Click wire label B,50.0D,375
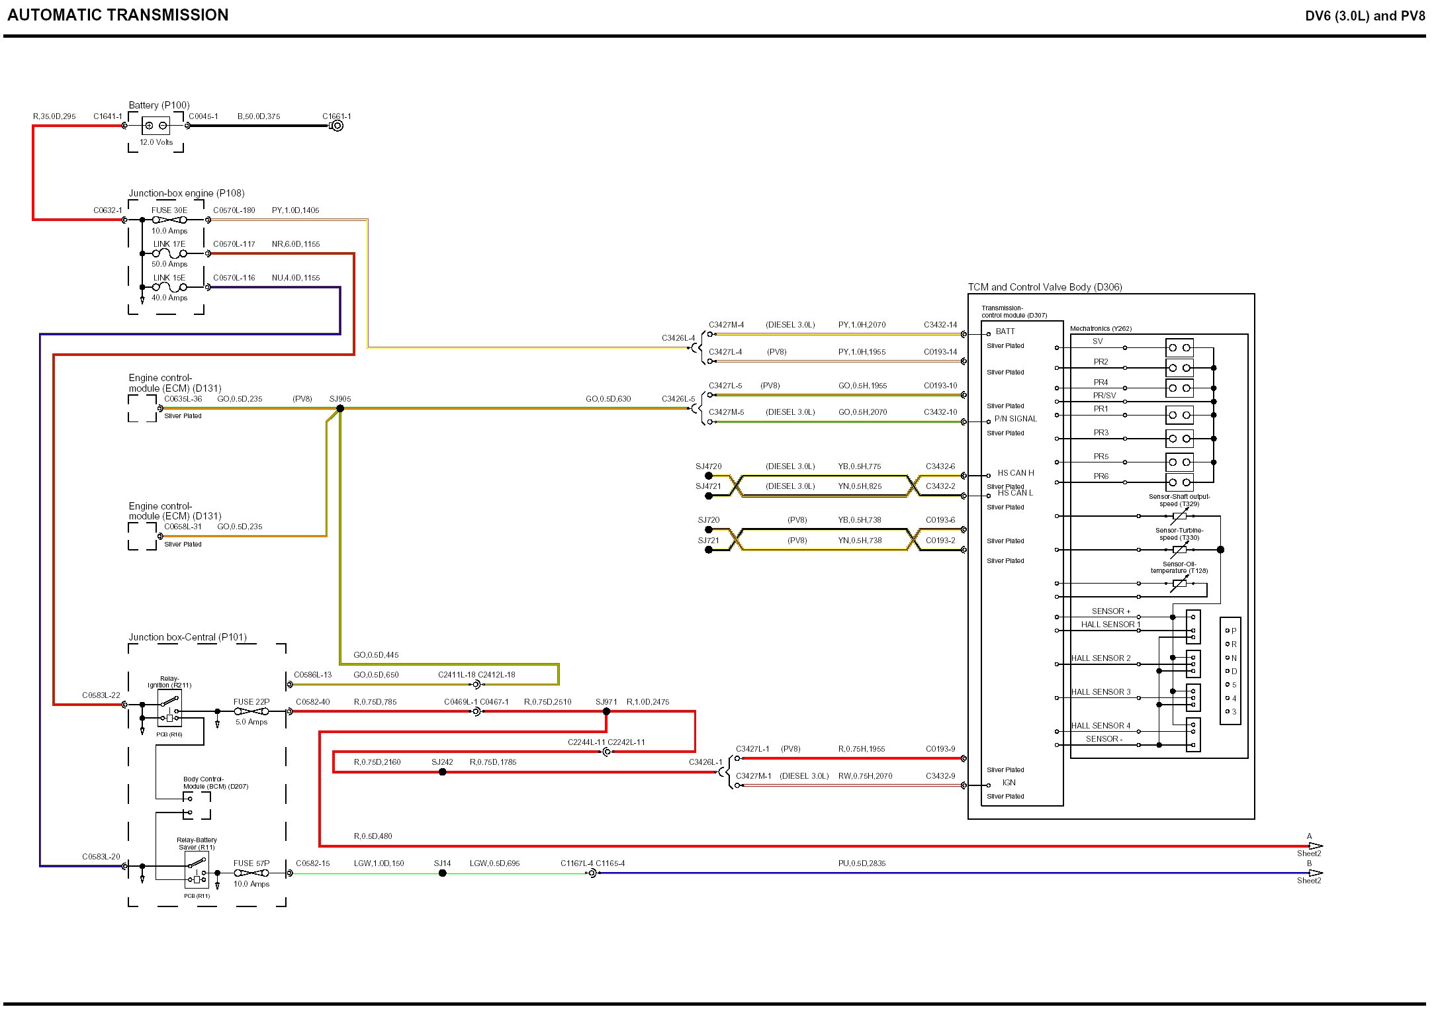Screen dimensions: 1438x1011 click(259, 116)
